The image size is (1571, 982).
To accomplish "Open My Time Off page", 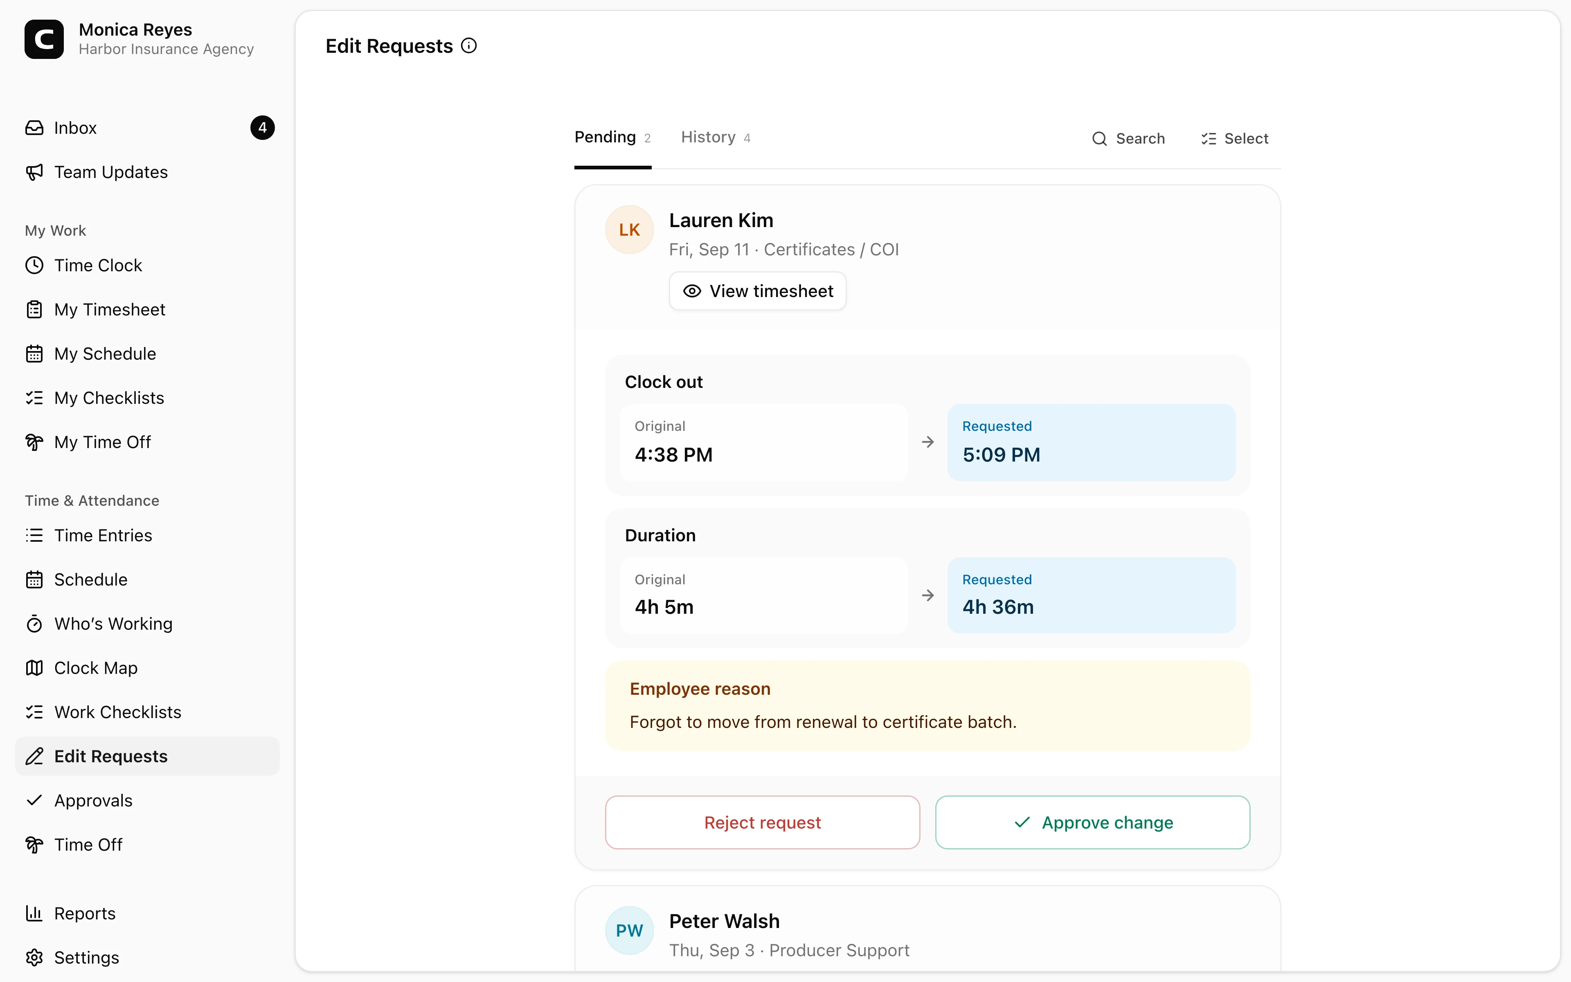I will tap(147, 442).
